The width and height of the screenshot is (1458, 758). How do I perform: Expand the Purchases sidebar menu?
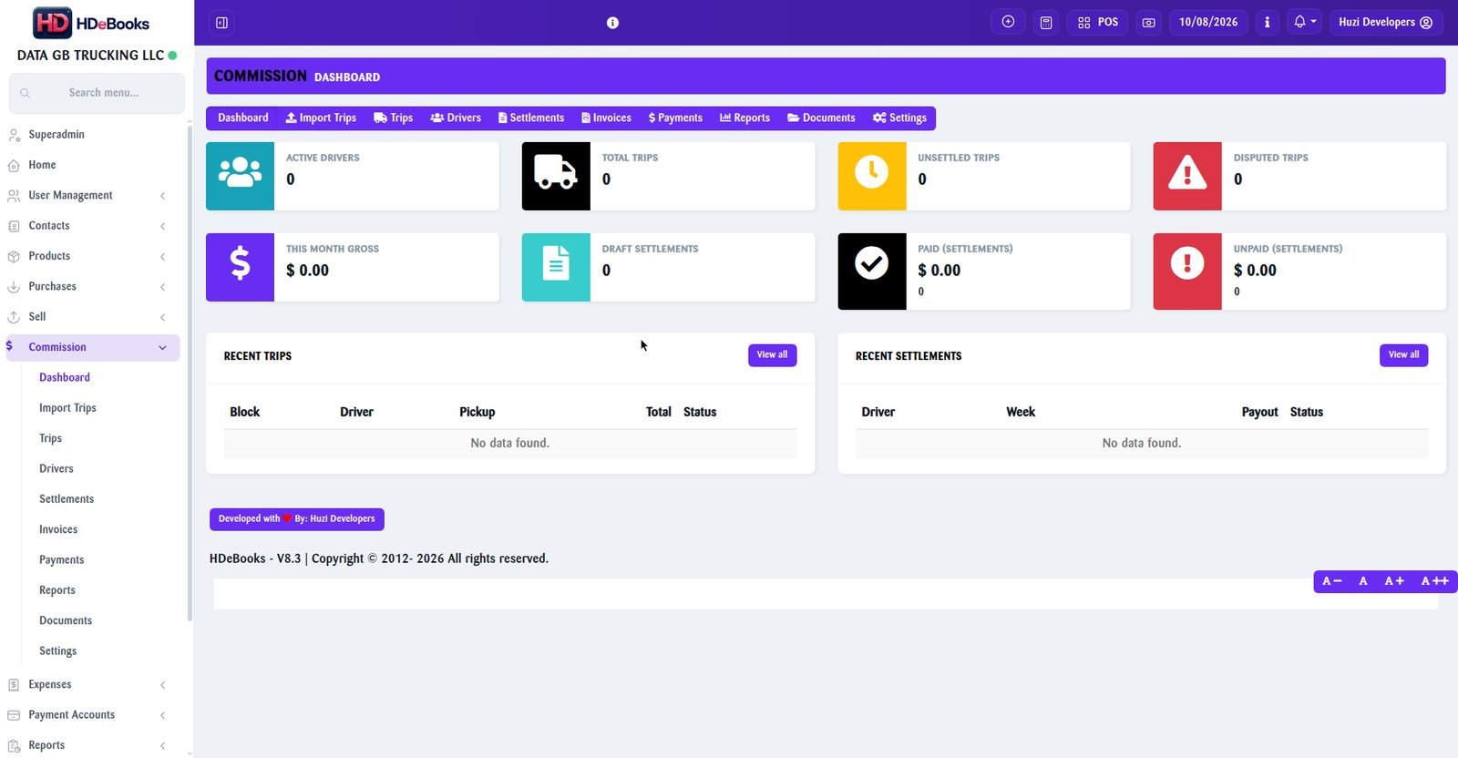pyautogui.click(x=91, y=286)
